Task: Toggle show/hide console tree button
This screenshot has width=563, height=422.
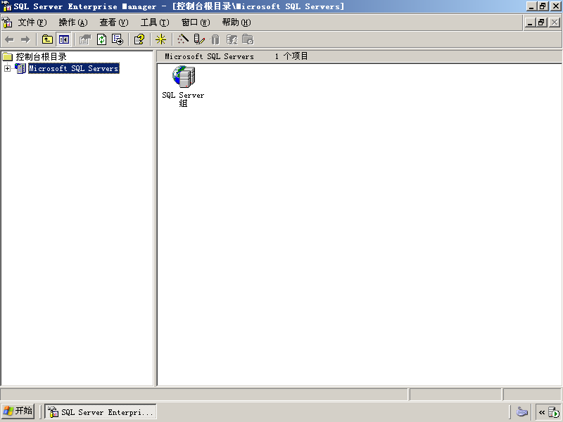Action: click(x=64, y=39)
